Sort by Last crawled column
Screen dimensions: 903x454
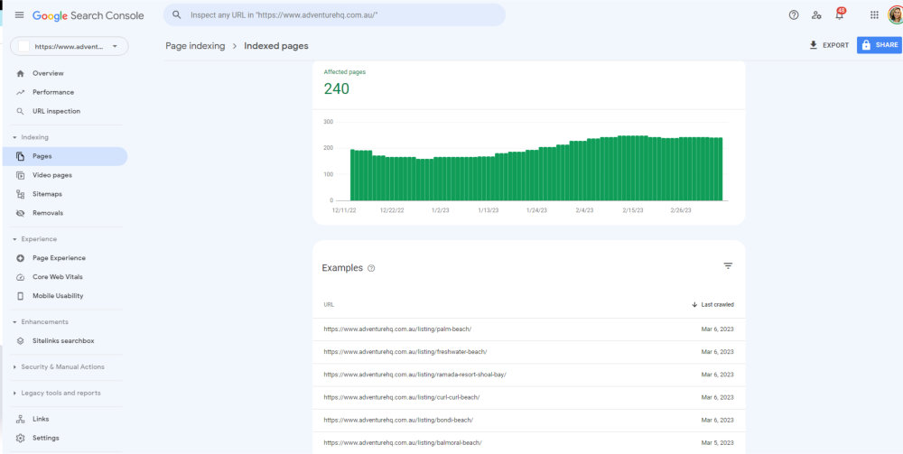point(712,304)
